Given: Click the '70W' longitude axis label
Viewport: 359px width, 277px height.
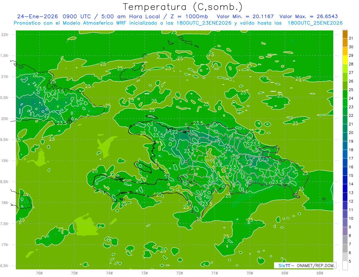Looking at the screenshot, I should (250, 273).
